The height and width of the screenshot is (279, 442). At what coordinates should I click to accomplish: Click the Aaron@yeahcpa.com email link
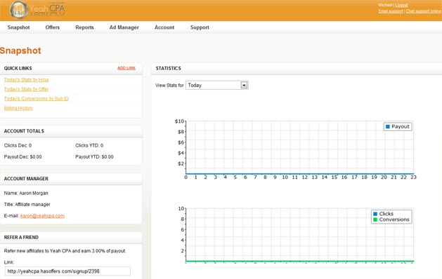click(x=42, y=216)
